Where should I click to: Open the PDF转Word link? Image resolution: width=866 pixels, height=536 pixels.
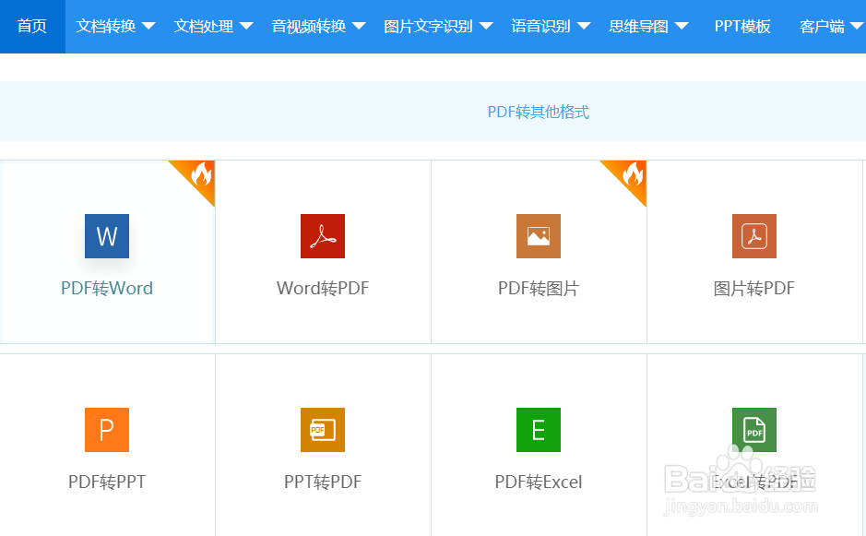click(x=107, y=288)
